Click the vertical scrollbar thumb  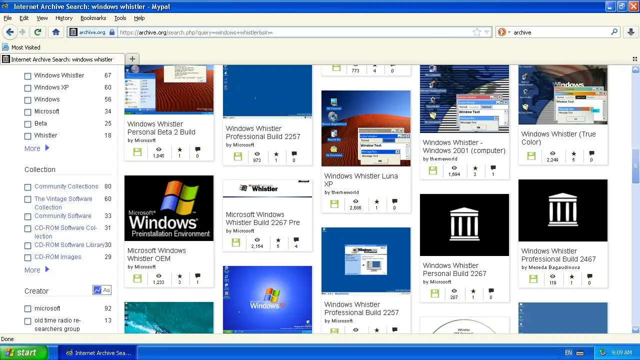point(635,166)
